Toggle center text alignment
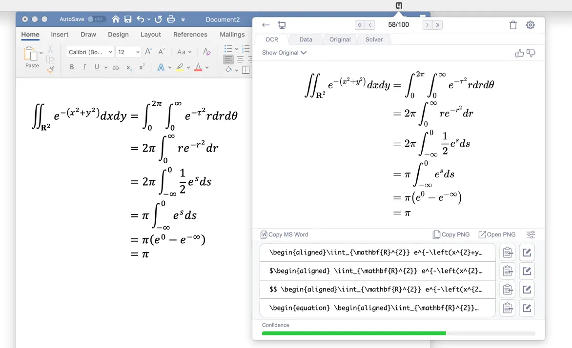This screenshot has width=572, height=348. [240, 59]
